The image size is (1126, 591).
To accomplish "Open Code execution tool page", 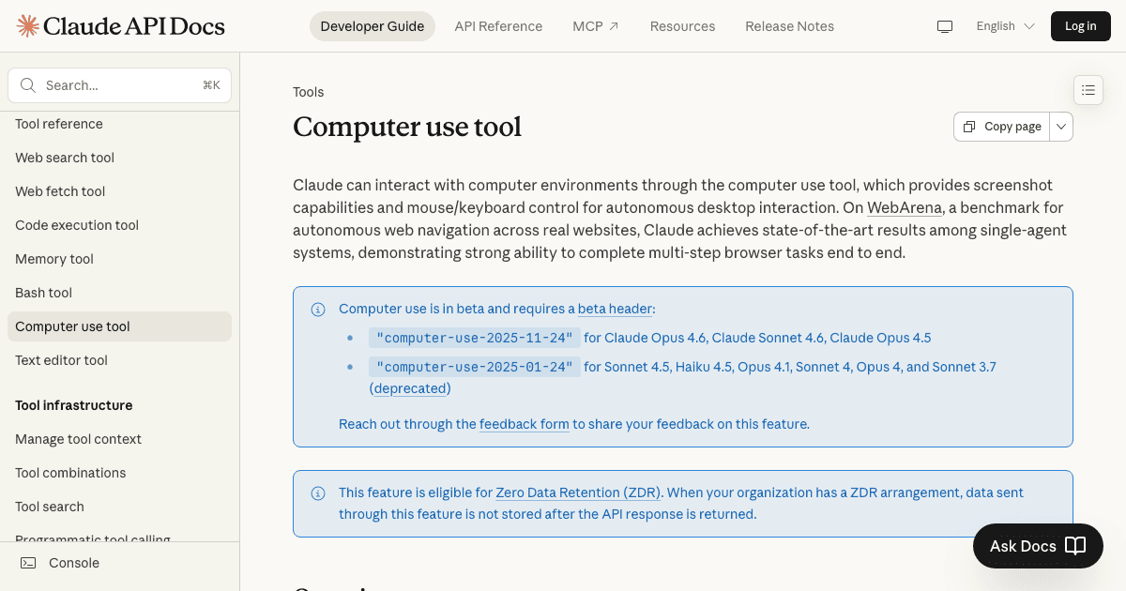I will point(77,225).
